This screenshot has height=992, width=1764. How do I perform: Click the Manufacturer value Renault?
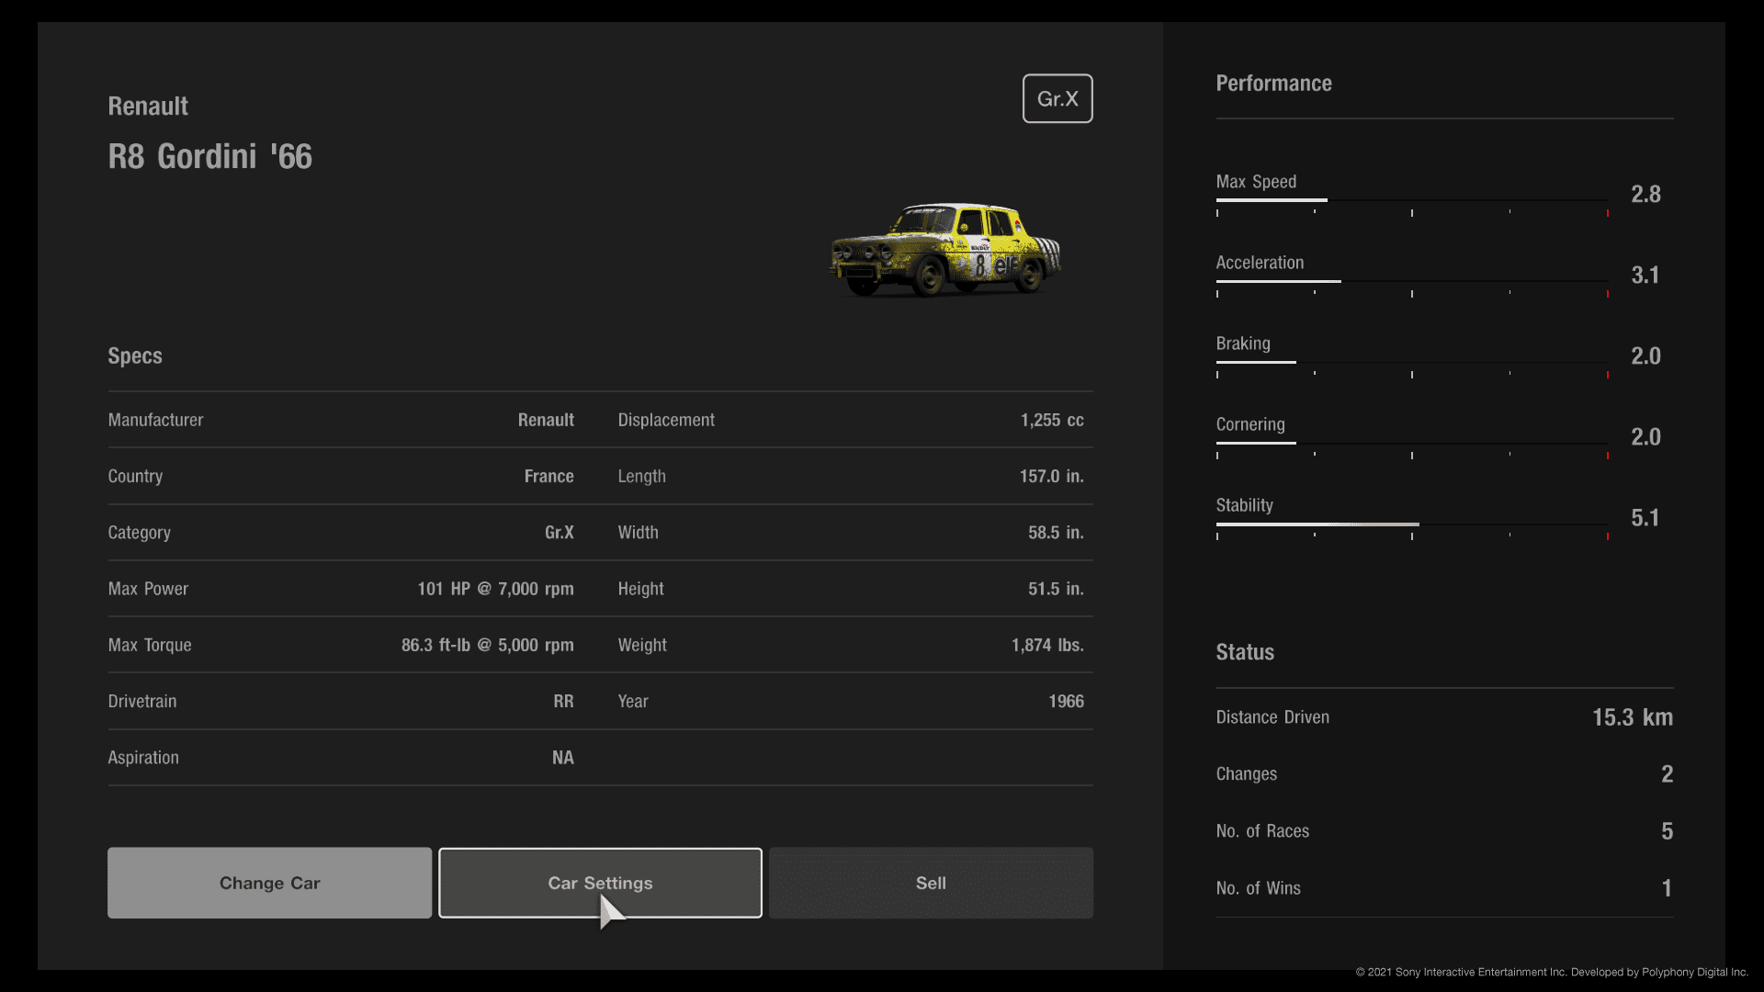point(546,420)
